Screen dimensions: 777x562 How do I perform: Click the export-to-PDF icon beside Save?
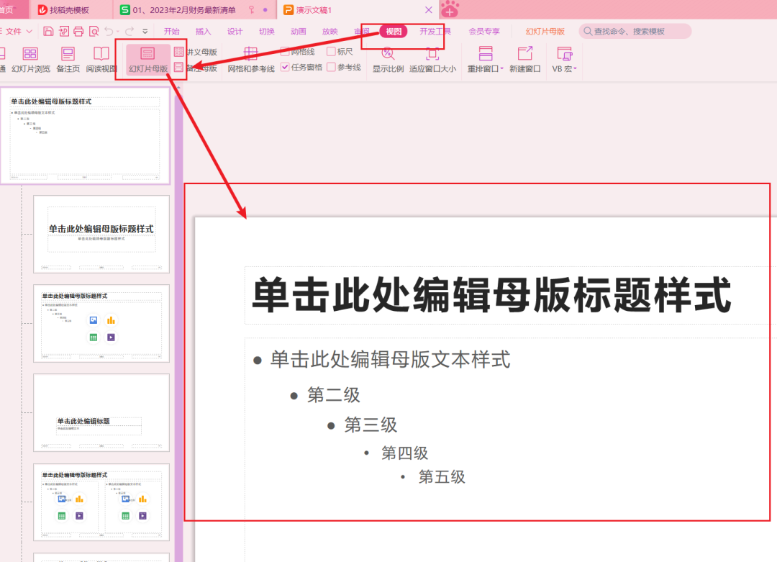click(x=63, y=31)
